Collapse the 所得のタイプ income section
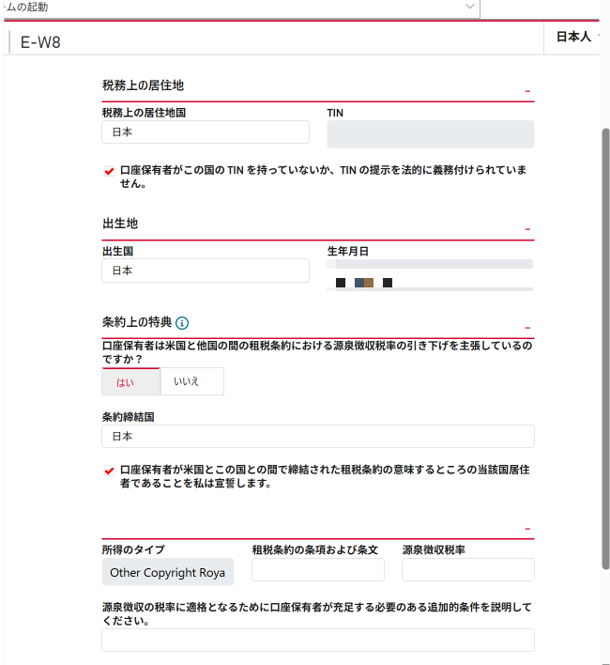This screenshot has height=665, width=610. 527,529
